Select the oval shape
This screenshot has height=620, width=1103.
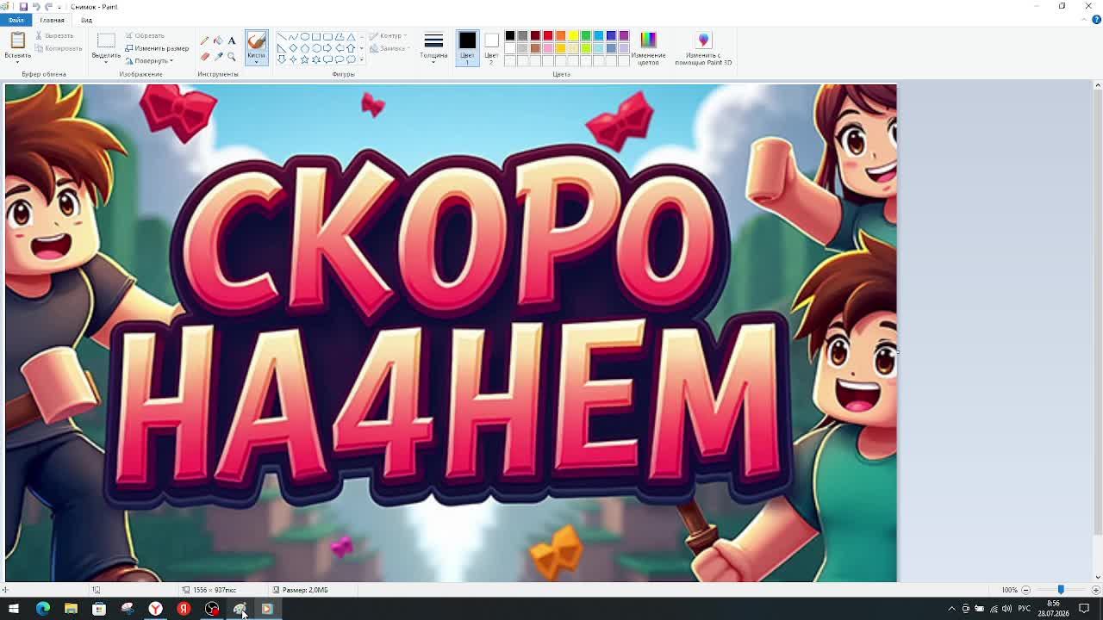[304, 36]
